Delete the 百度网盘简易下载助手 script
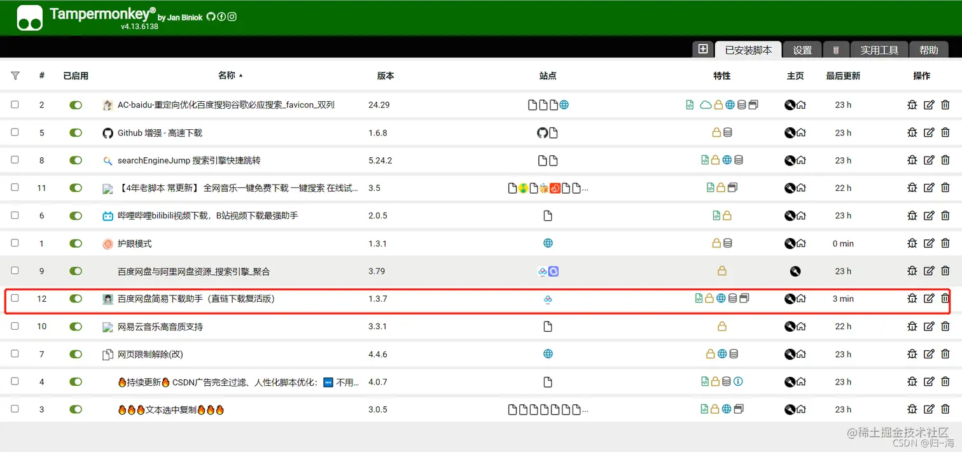The height and width of the screenshot is (452, 962). click(945, 299)
